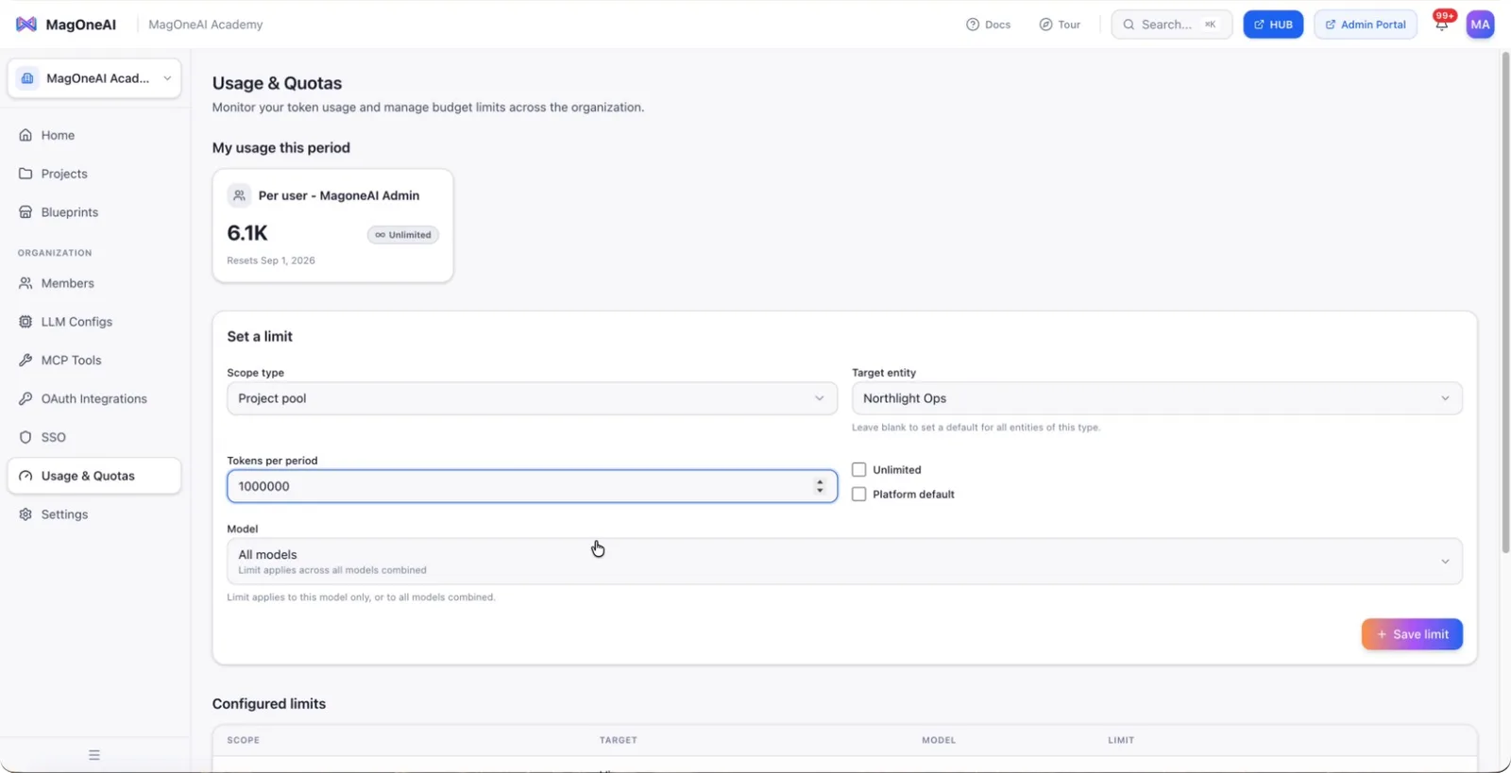Open the Admin Portal button
This screenshot has height=773, width=1511.
pos(1365,25)
